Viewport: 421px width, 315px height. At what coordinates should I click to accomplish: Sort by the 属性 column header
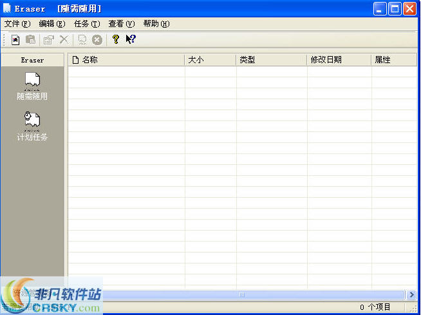click(x=394, y=60)
